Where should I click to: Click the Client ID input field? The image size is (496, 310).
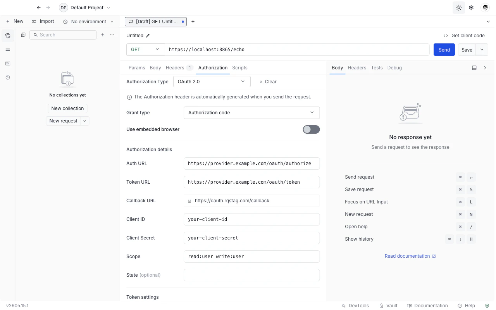(x=251, y=219)
